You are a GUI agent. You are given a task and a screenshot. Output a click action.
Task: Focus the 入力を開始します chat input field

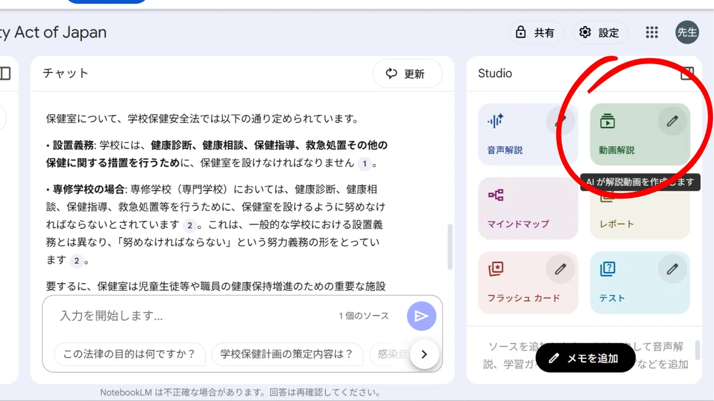tap(193, 316)
